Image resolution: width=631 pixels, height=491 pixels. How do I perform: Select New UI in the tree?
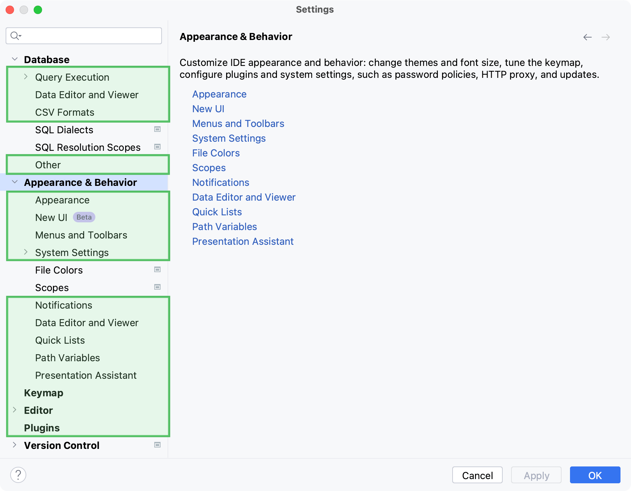click(51, 217)
